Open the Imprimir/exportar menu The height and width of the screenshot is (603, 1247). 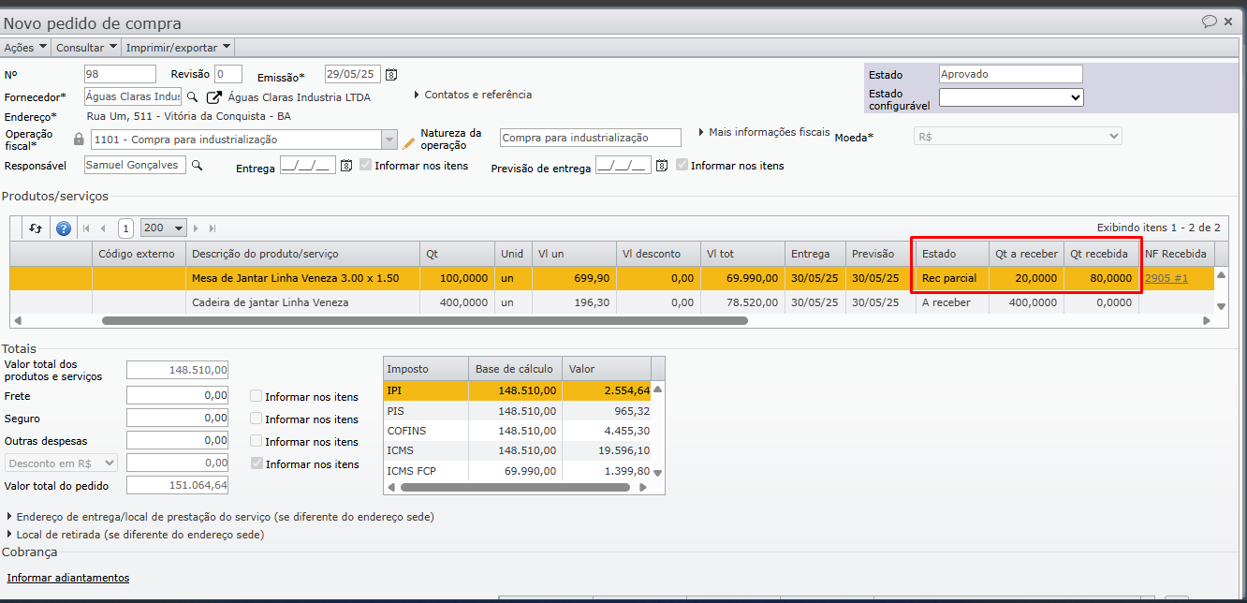(178, 47)
